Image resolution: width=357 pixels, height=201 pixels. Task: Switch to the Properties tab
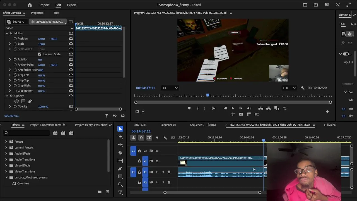coord(37,13)
